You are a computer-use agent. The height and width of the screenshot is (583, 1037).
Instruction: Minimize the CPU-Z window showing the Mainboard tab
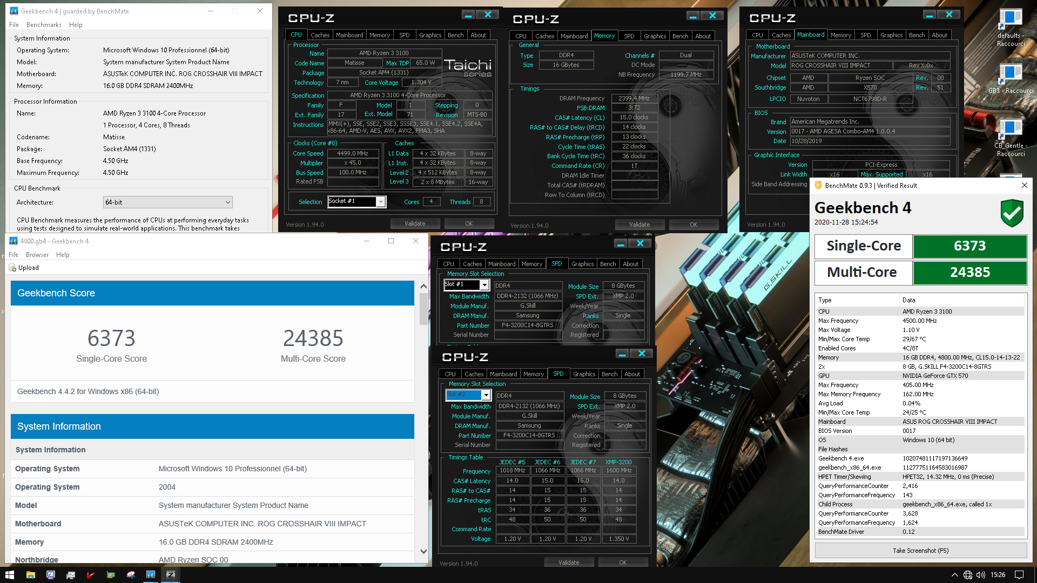(x=930, y=15)
